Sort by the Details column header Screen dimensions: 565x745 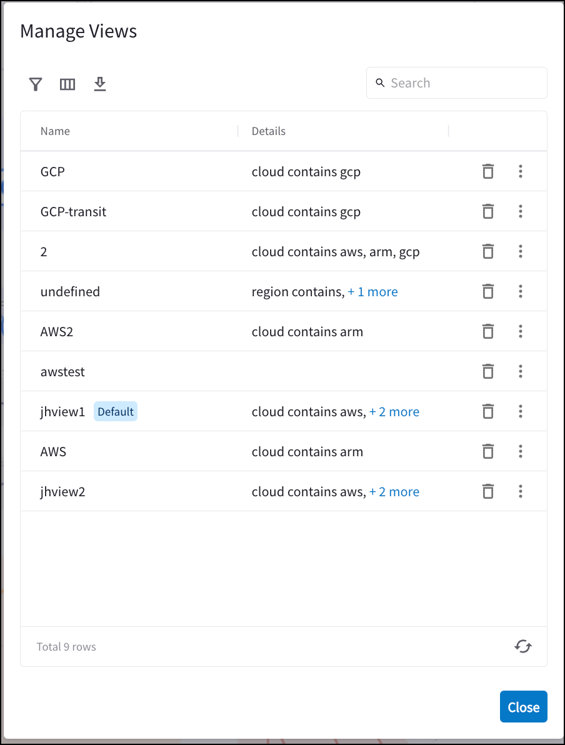(269, 131)
